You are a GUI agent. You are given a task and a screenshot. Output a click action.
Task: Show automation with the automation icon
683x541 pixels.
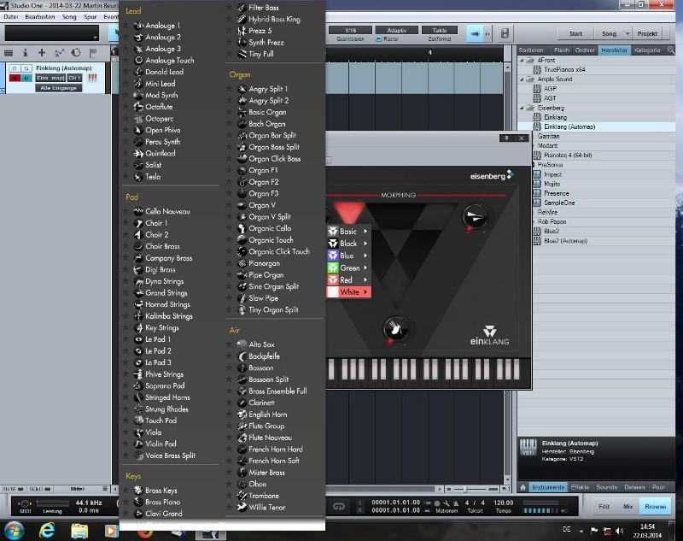59,53
